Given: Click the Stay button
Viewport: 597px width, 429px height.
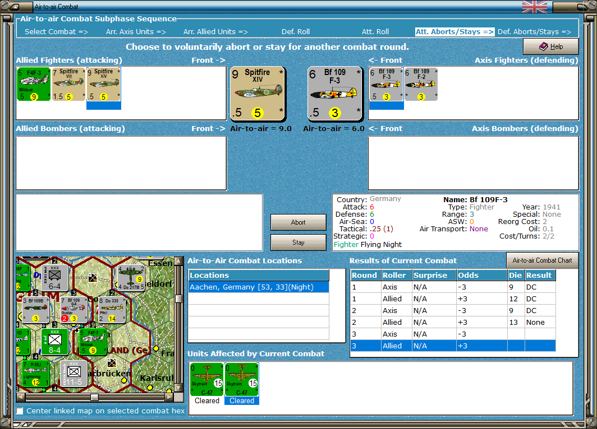Looking at the screenshot, I should click(x=298, y=243).
